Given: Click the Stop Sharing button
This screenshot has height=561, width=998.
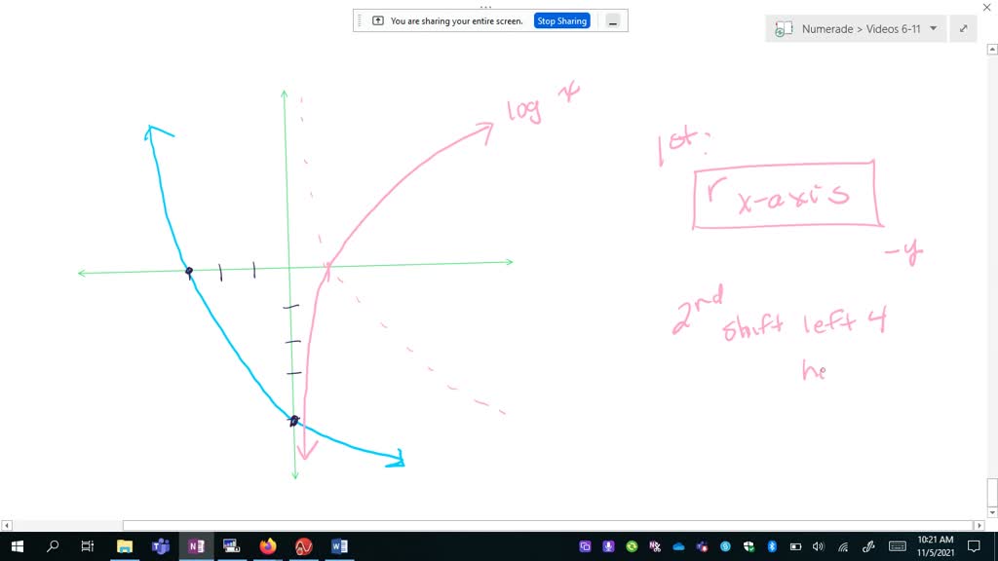Looking at the screenshot, I should pyautogui.click(x=561, y=20).
